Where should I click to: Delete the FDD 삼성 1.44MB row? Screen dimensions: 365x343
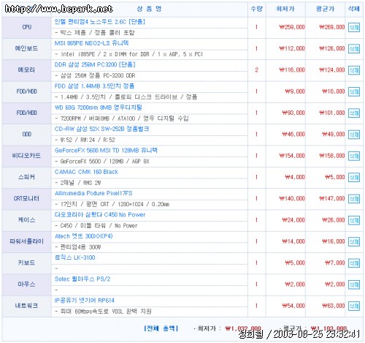point(354,91)
